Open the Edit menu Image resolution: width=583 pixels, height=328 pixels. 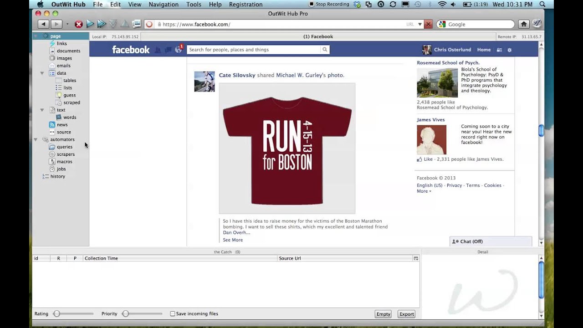[115, 5]
